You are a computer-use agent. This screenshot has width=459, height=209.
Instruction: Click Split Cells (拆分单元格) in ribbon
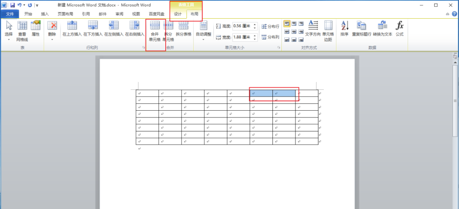click(x=168, y=31)
